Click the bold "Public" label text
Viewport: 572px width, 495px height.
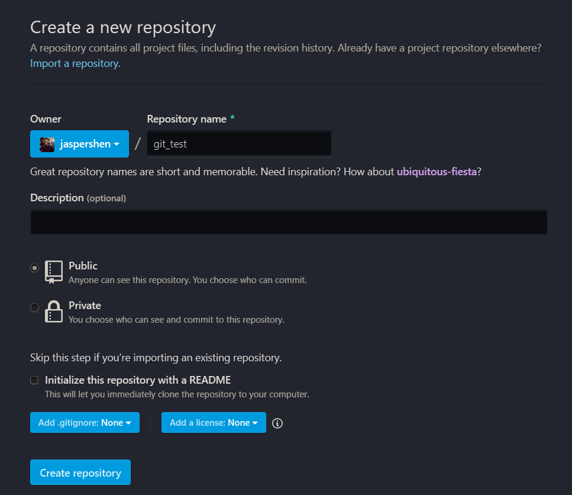[x=83, y=266]
